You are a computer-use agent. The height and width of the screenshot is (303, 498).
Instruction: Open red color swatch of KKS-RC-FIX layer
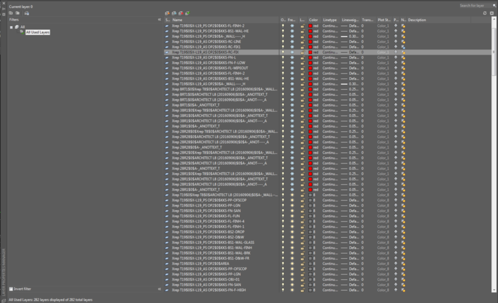(310, 52)
